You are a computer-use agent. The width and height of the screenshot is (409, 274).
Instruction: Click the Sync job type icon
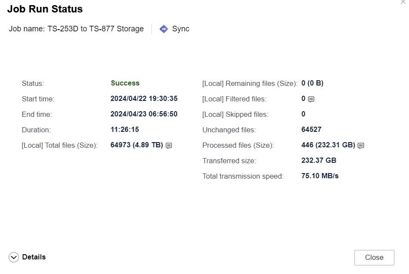[x=163, y=29]
